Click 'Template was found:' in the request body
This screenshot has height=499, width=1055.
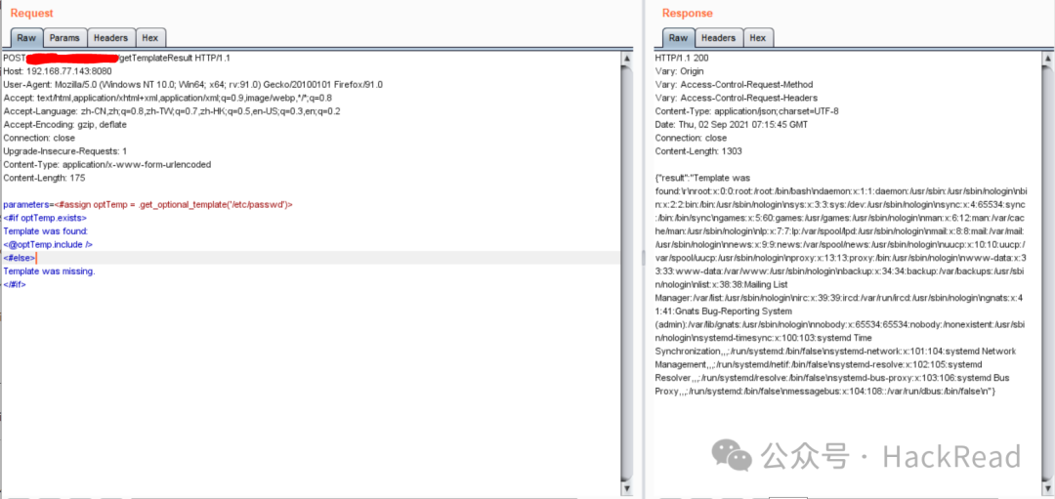coord(46,231)
